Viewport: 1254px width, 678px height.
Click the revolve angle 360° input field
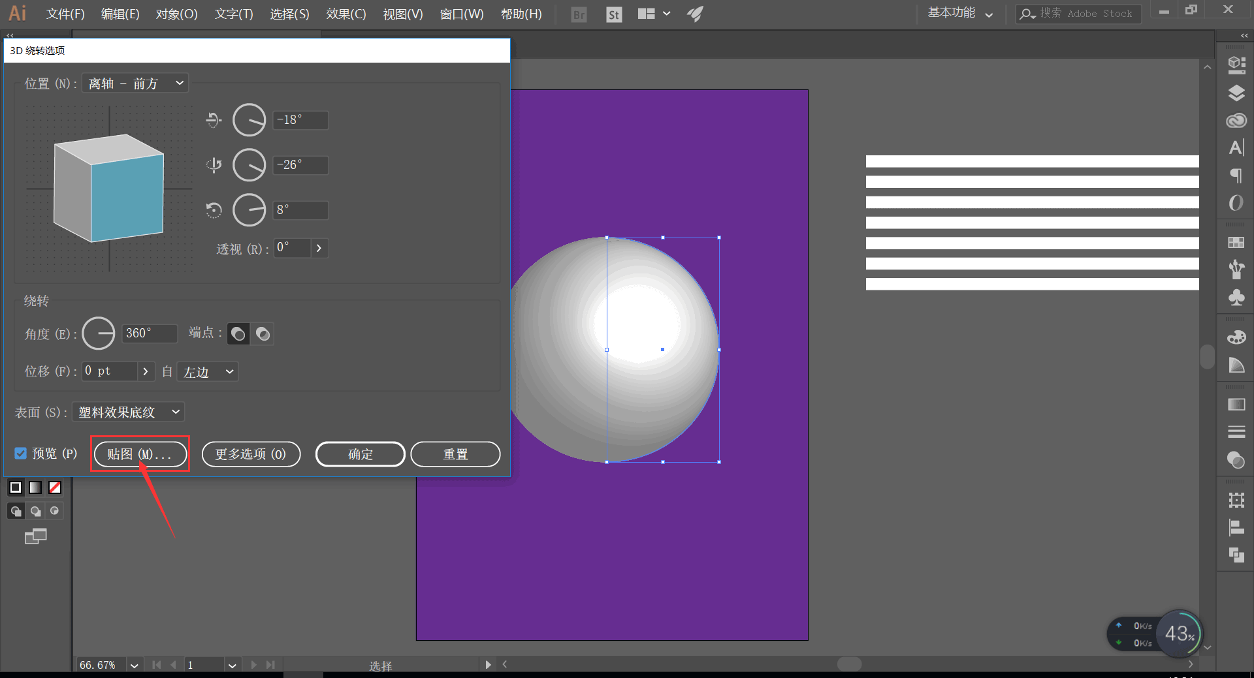pos(150,333)
